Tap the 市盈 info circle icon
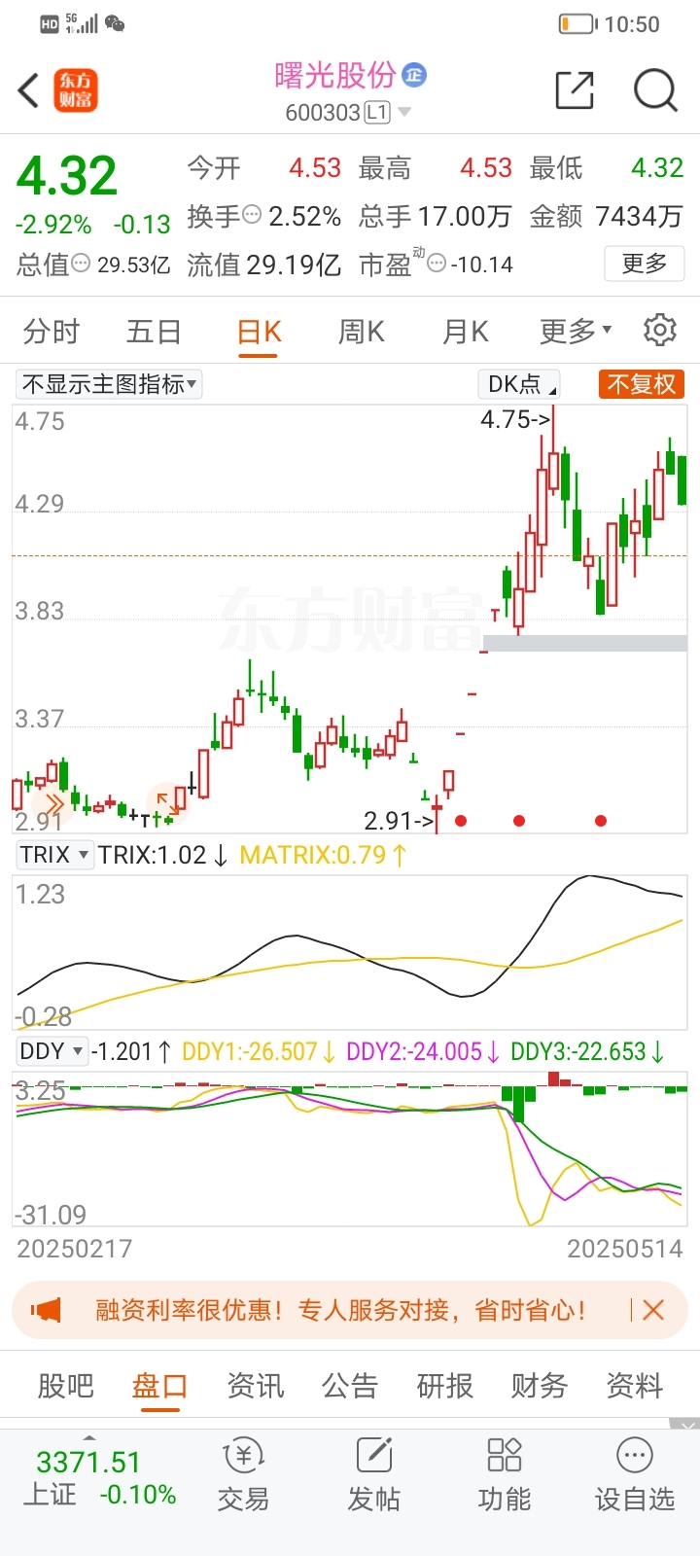The height and width of the screenshot is (1556, 700). tap(437, 263)
